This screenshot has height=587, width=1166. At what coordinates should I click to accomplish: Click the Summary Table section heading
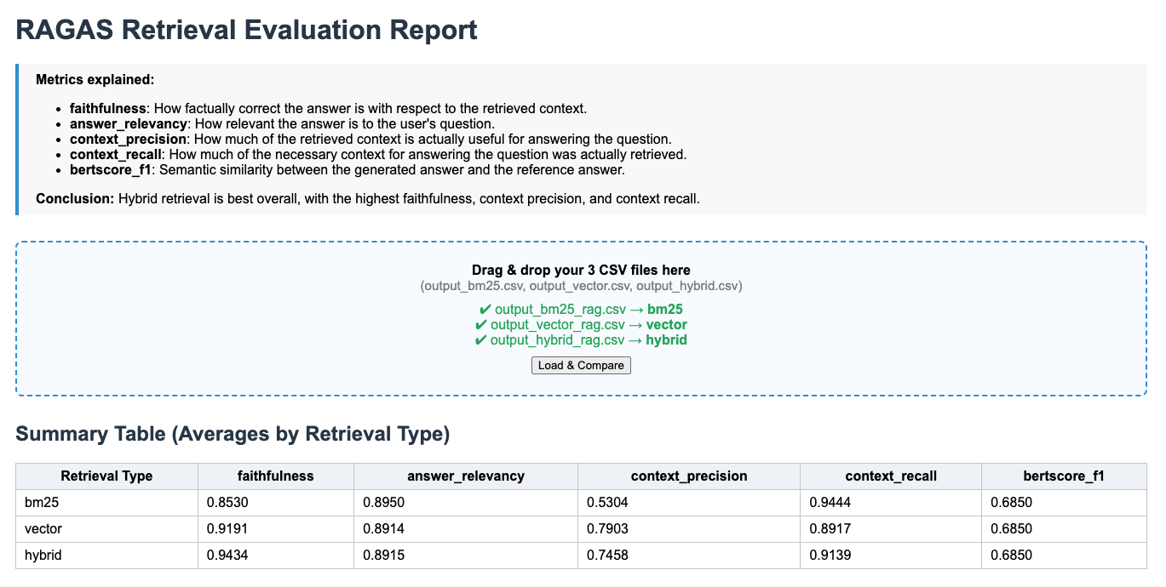point(233,434)
